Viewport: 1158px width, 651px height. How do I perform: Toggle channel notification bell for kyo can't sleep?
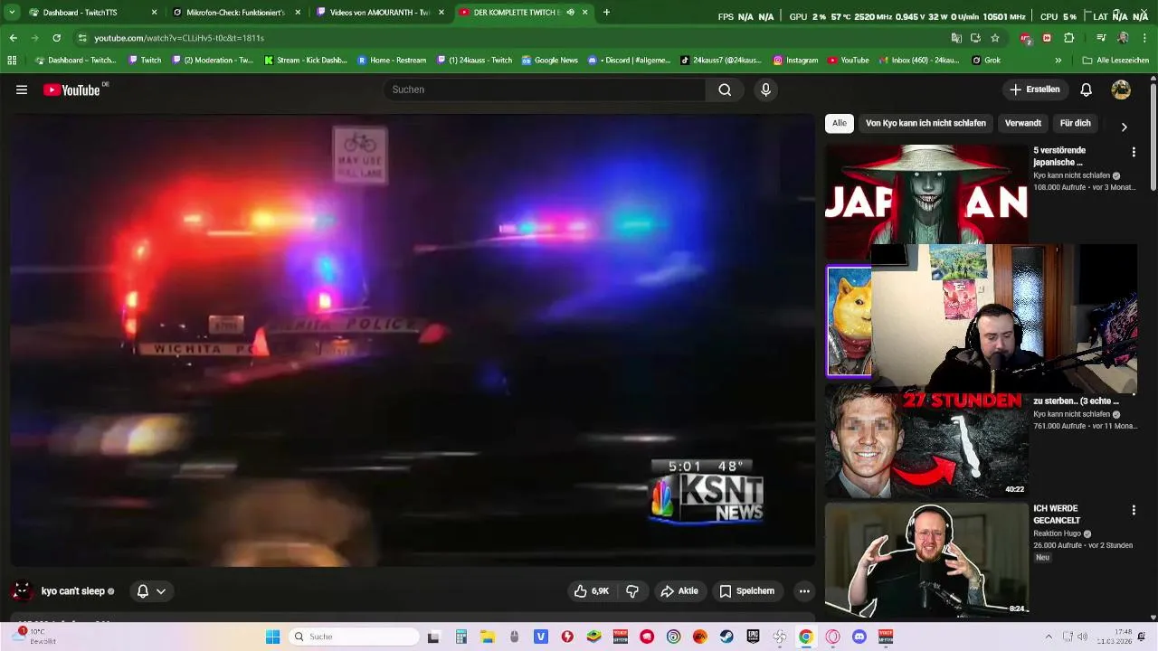point(151,591)
